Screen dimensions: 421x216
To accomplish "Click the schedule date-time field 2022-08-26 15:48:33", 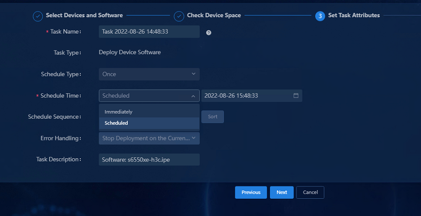I will click(x=252, y=95).
